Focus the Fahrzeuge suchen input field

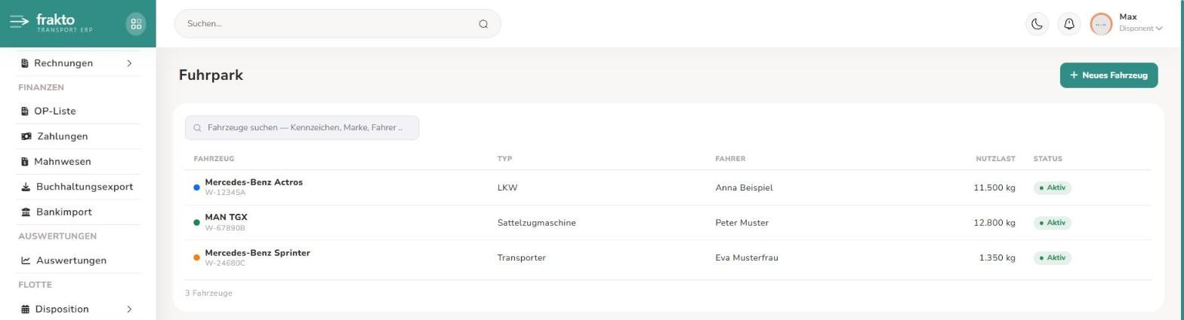tap(302, 127)
